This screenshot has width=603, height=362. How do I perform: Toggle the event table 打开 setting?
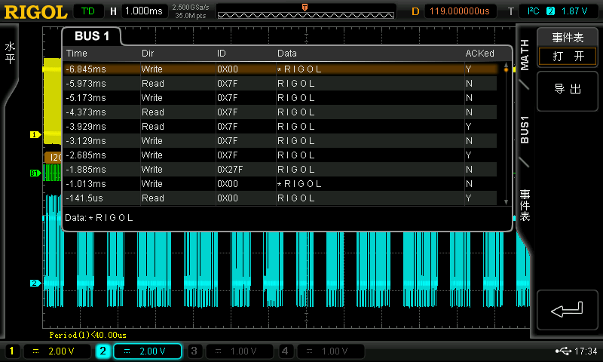click(568, 57)
